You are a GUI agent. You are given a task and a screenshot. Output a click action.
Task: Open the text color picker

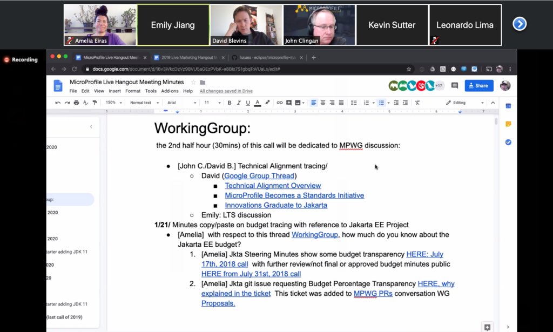click(x=258, y=103)
